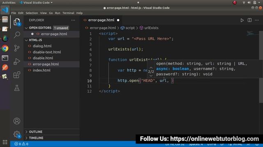Open the Extensions view
This screenshot has width=263, height=147.
[17, 75]
